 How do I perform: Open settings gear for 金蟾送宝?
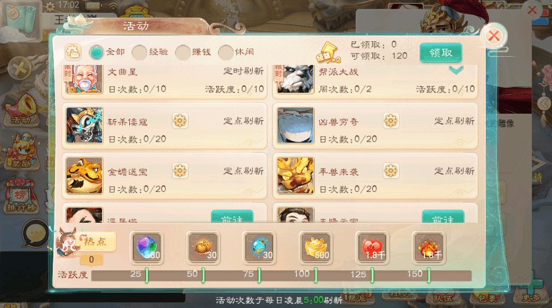pos(180,171)
